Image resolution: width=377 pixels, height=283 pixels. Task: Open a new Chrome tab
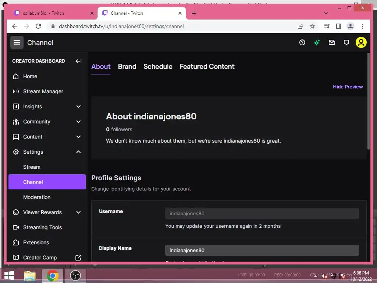(194, 13)
